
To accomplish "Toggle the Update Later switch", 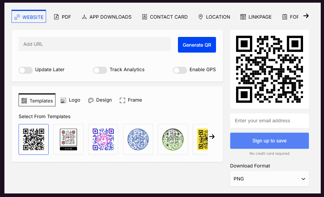I will coord(26,70).
